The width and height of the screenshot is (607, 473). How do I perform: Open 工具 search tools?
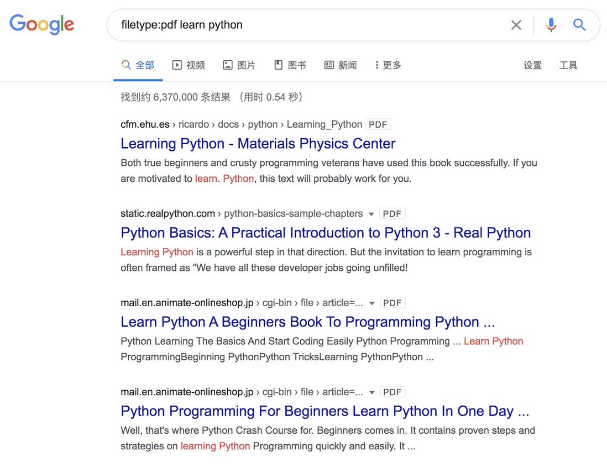coord(568,65)
